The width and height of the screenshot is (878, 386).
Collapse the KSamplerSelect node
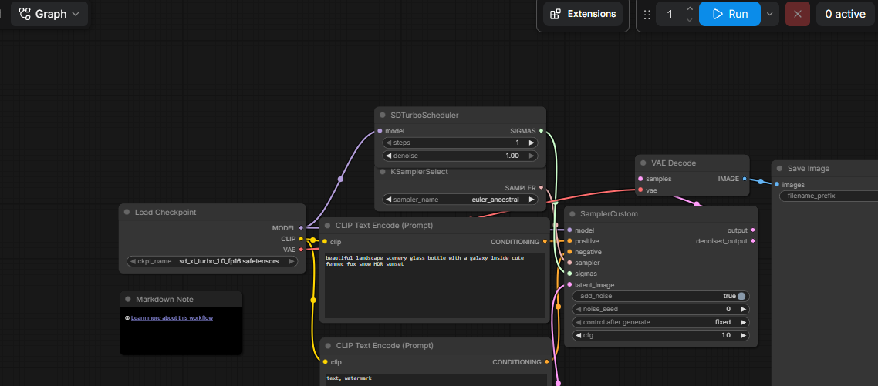(383, 172)
